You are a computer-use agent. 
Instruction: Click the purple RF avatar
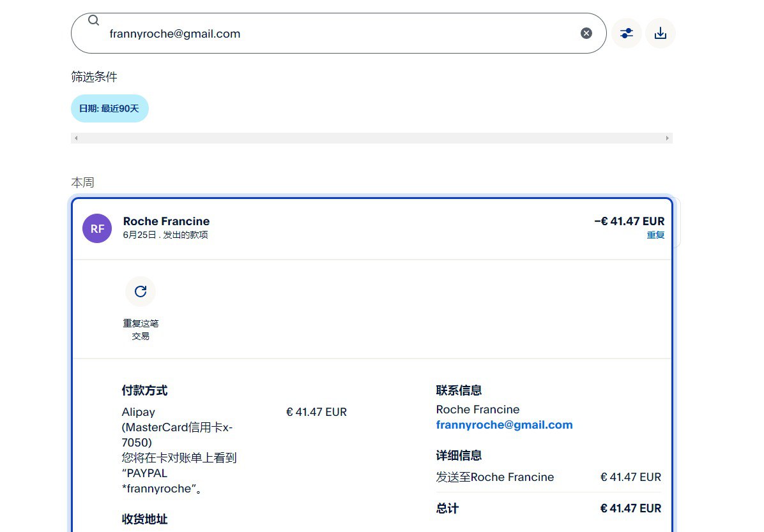pos(97,228)
